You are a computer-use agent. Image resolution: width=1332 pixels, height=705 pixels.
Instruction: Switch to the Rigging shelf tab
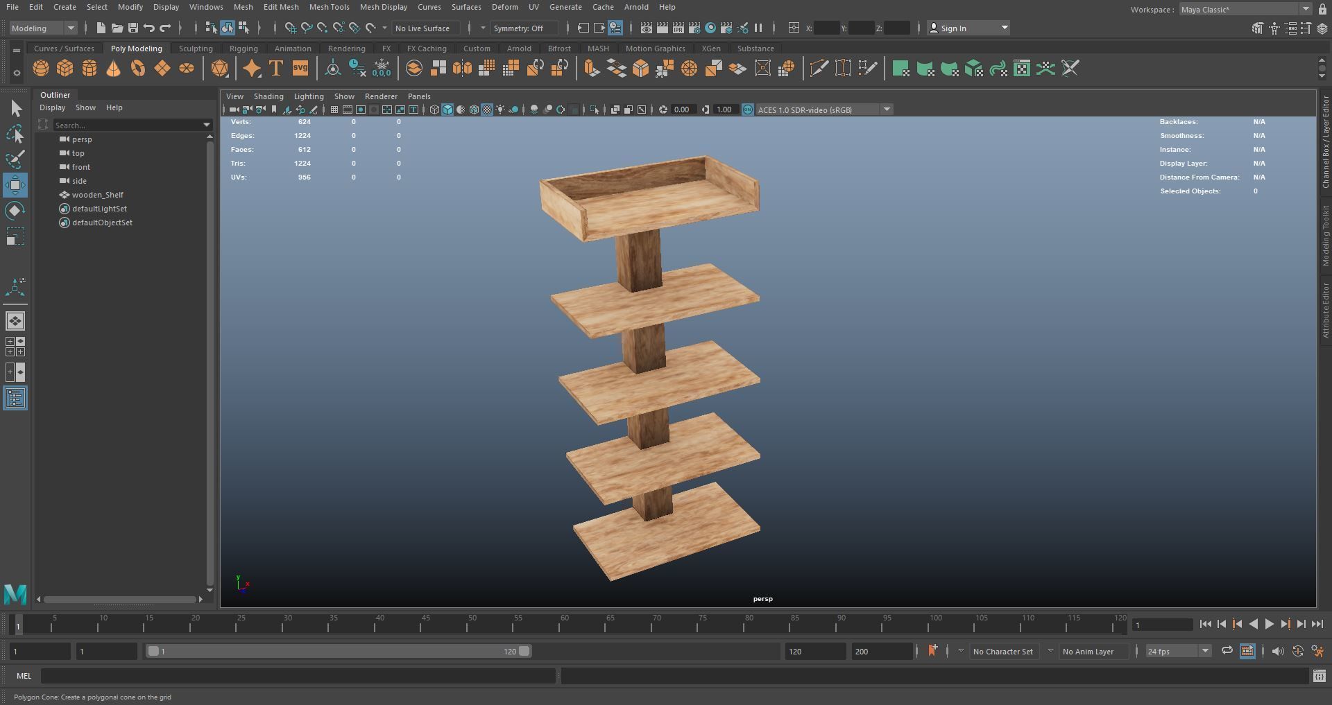pos(244,49)
